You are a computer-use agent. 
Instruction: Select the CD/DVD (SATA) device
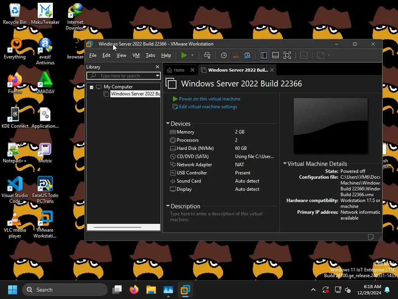pyautogui.click(x=222, y=157)
